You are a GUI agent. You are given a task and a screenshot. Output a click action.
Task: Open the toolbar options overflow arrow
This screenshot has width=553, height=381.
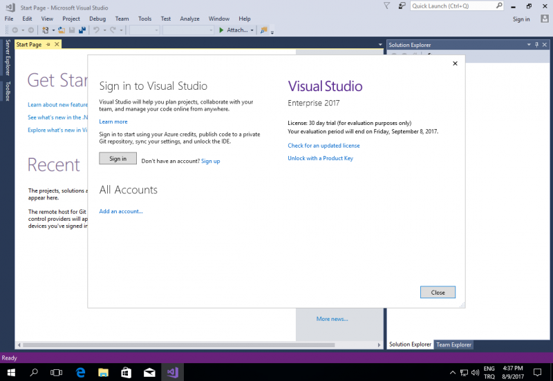[272, 32]
